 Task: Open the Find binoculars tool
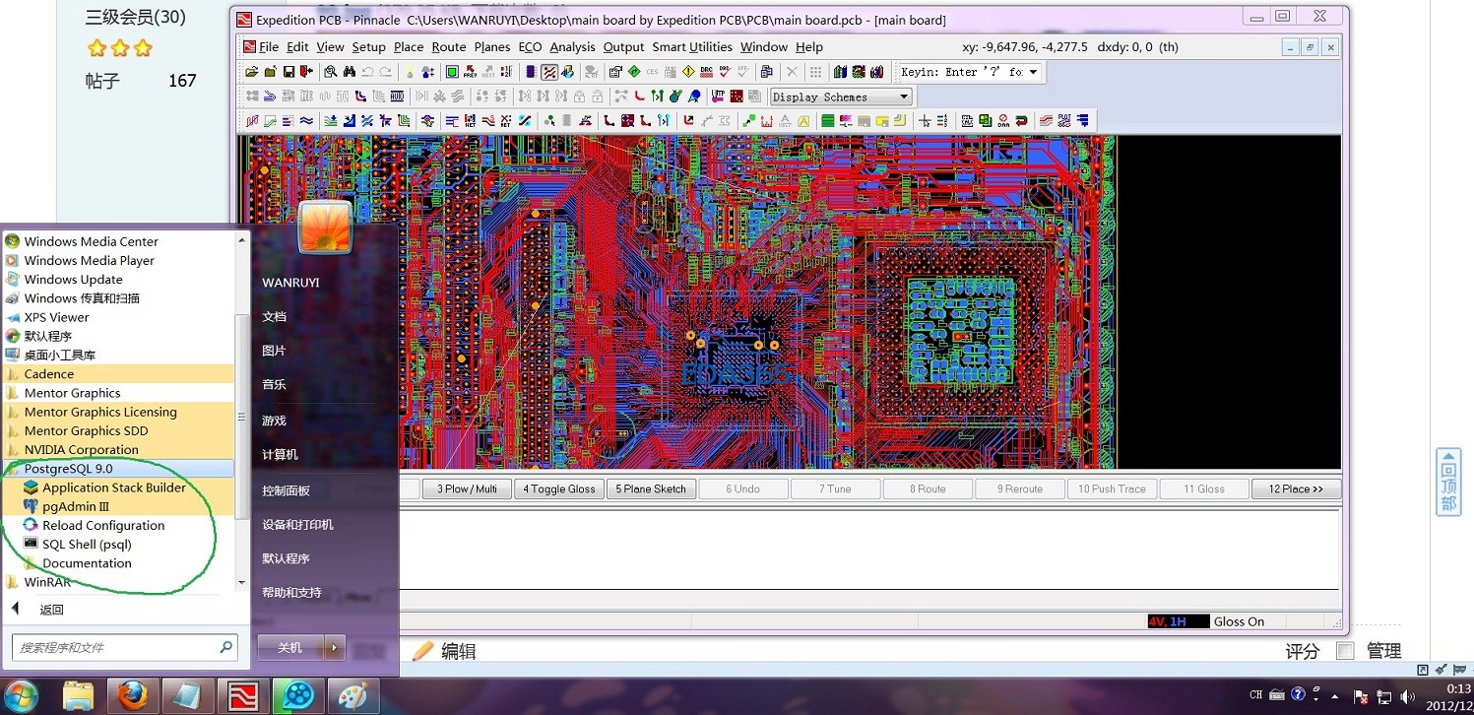(x=348, y=72)
